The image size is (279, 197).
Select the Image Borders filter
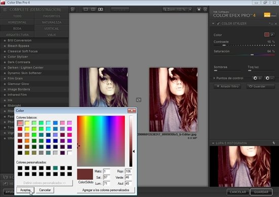tap(34, 89)
